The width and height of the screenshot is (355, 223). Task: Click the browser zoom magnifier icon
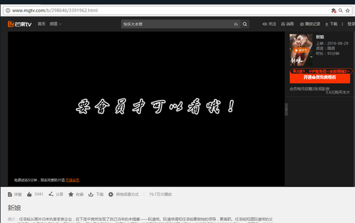(x=341, y=10)
